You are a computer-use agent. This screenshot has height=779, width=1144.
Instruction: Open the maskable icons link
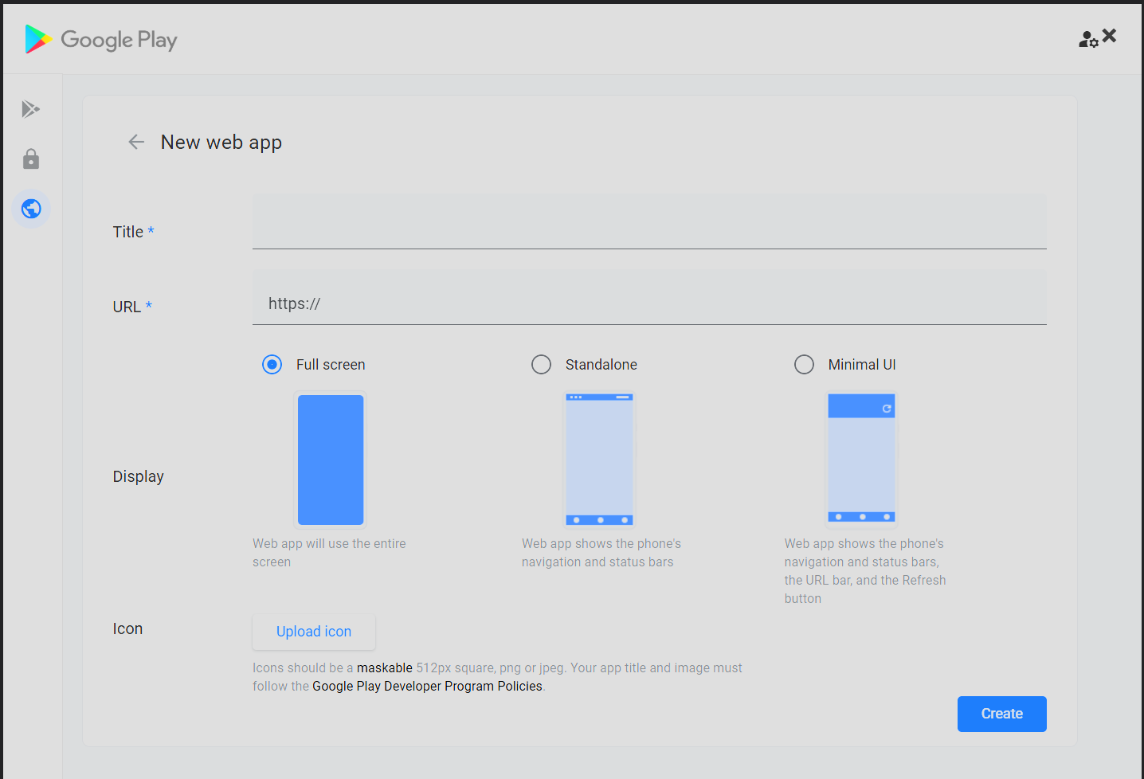(385, 667)
